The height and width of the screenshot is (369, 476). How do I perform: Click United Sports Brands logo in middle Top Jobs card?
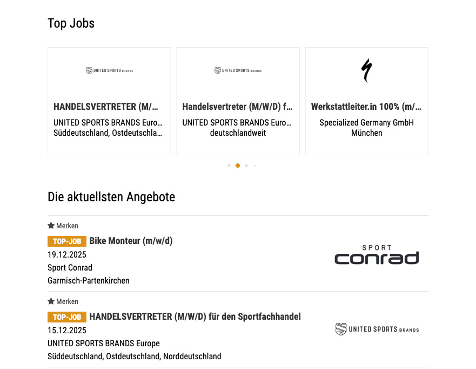coord(238,70)
